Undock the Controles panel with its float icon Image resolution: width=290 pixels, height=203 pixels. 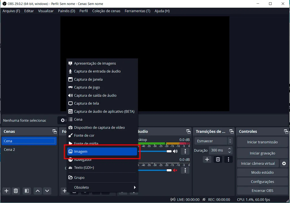coord(286,131)
